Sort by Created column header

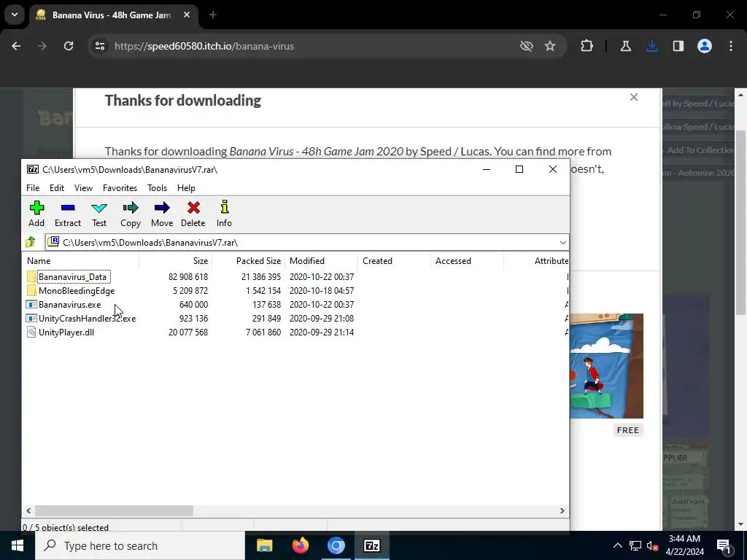point(394,261)
